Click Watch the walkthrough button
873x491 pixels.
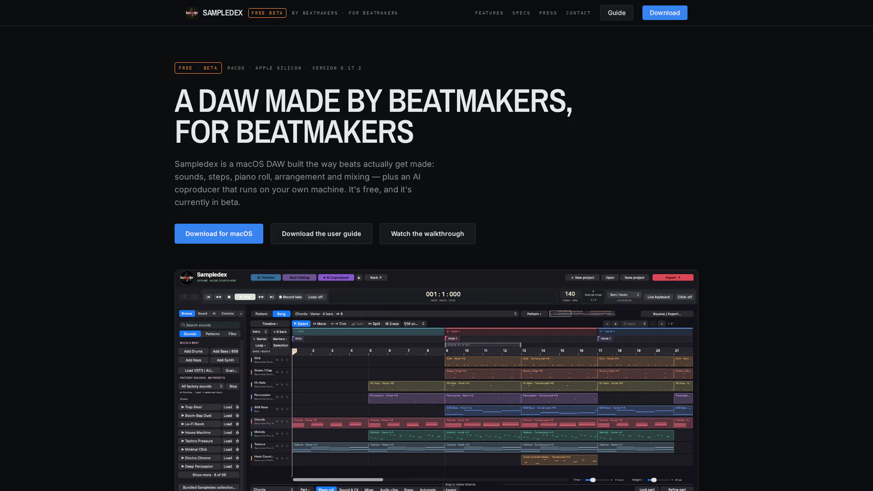[x=427, y=234]
